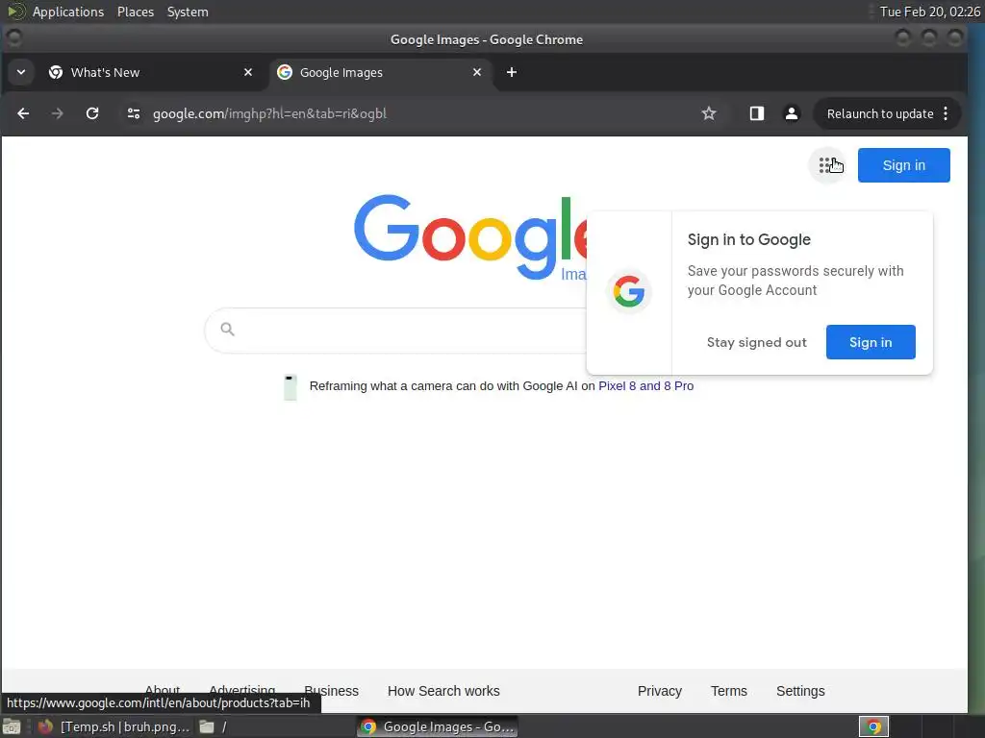Click the show desktop icon in the taskbar
985x738 pixels.
pyautogui.click(x=12, y=726)
